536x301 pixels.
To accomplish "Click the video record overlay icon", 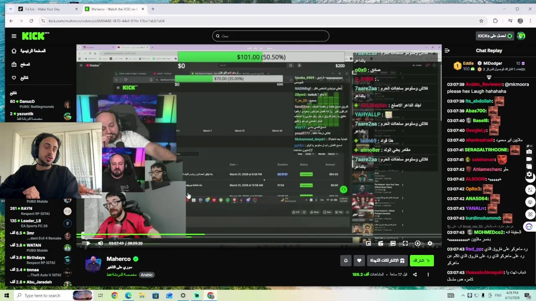I will tap(529, 159).
